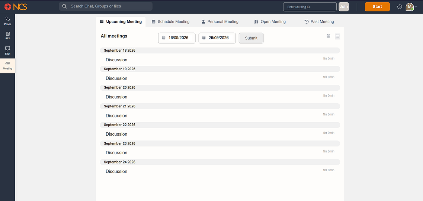Click the September 24 2026 date header
423x201 pixels.
click(x=220, y=162)
